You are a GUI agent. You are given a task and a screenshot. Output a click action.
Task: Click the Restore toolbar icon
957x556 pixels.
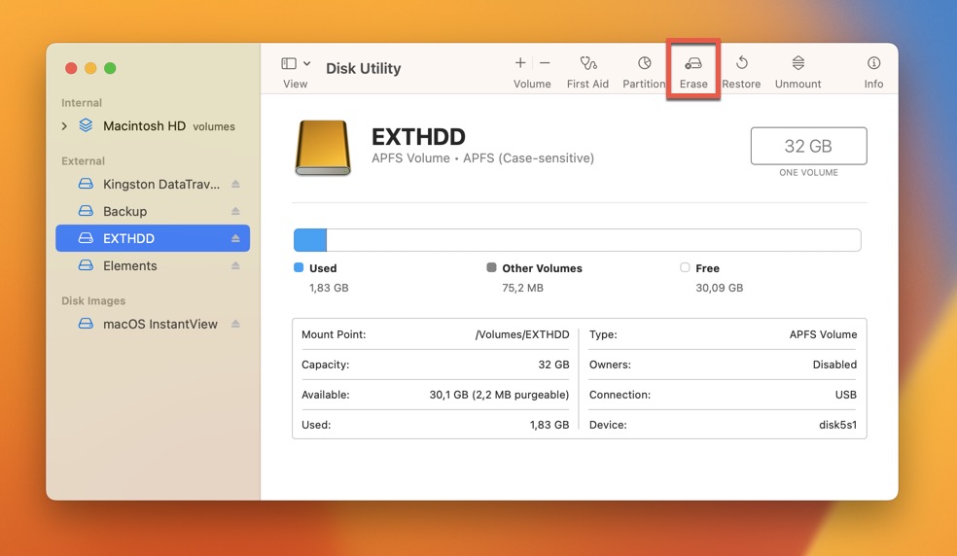741,64
